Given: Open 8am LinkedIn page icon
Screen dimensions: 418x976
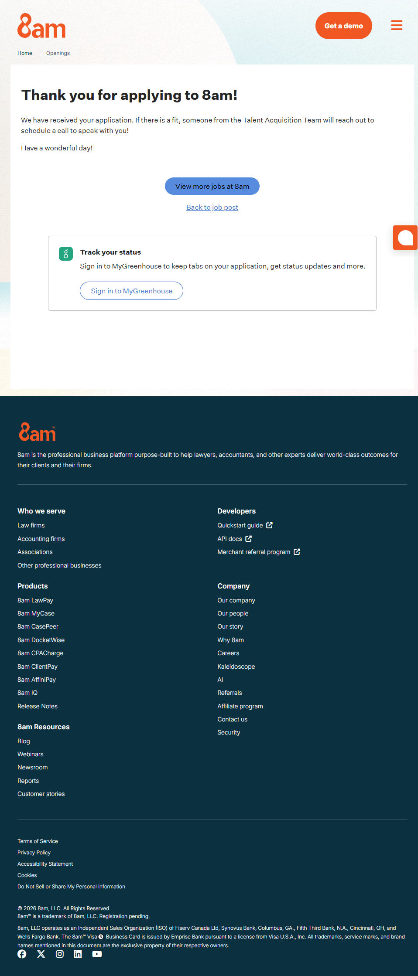Looking at the screenshot, I should point(78,954).
